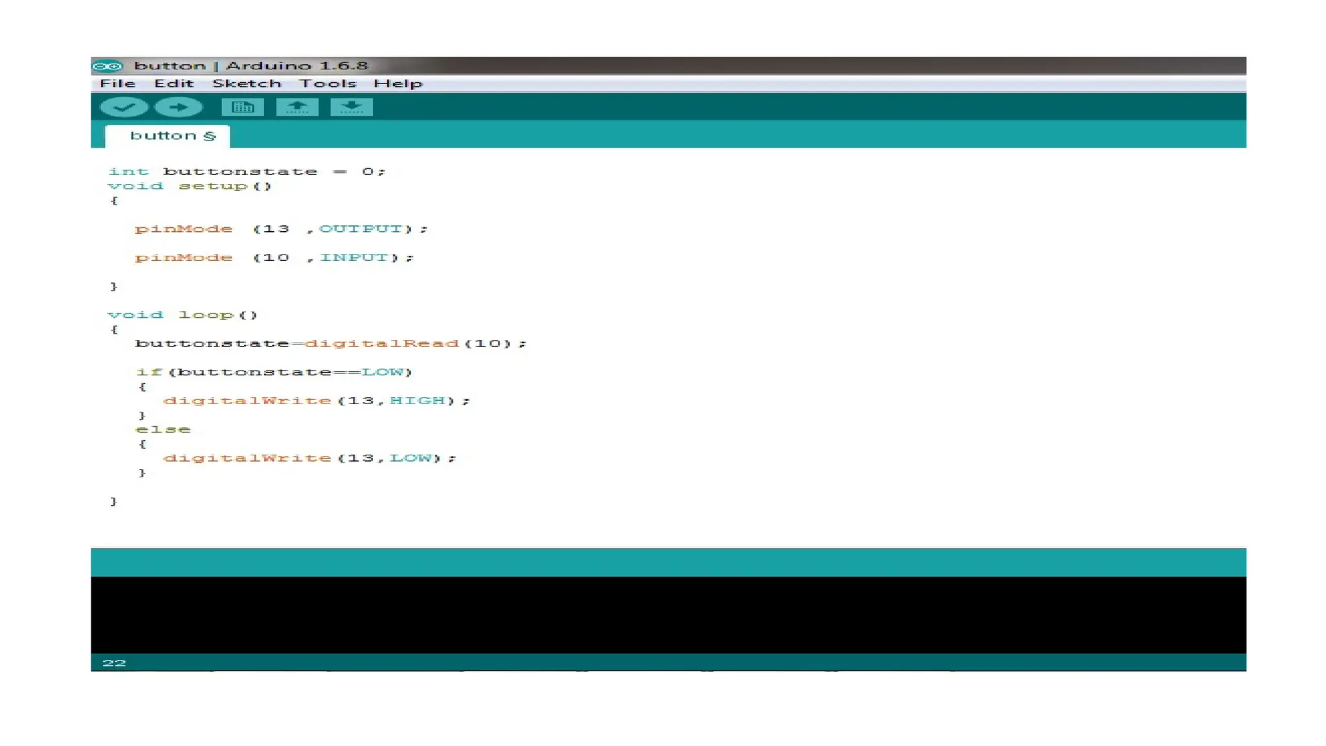Click on HIGH in digitalWrite line
The image size is (1326, 746).
pyautogui.click(x=418, y=401)
